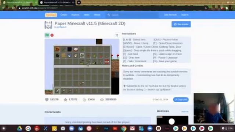The height and width of the screenshot is (132, 235).
Task: Open the Create menu item
Action: pyautogui.click(x=64, y=15)
